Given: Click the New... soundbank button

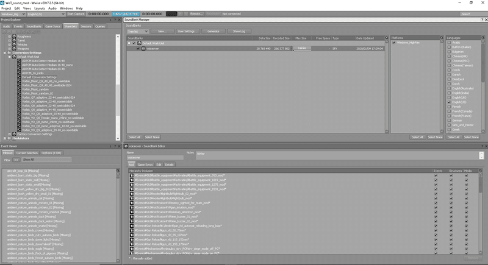Looking at the screenshot, I should pyautogui.click(x=162, y=32).
